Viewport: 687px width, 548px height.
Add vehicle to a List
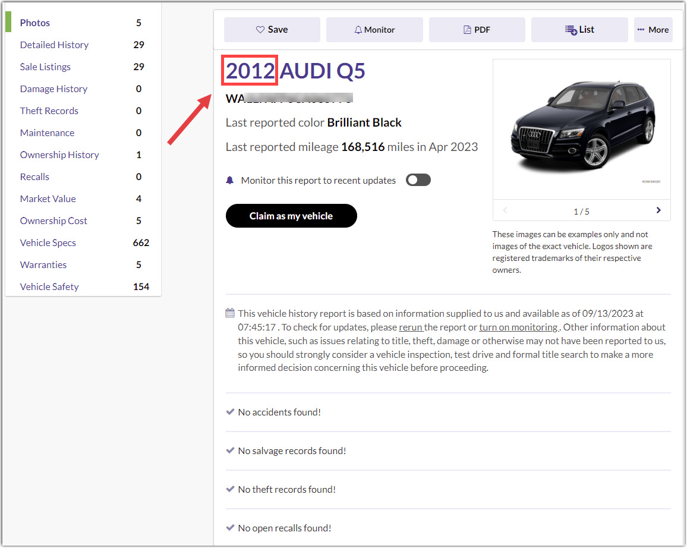[579, 30]
